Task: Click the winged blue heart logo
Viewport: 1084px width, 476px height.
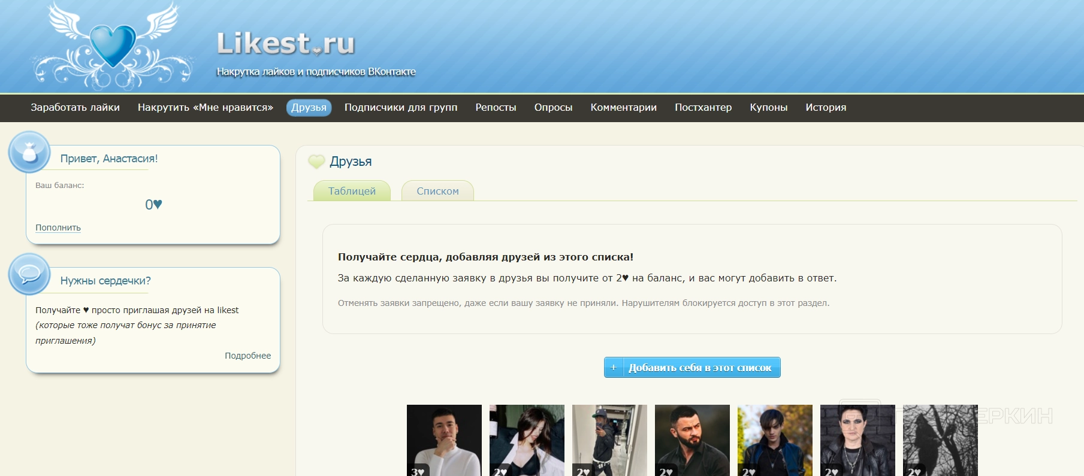Action: point(113,45)
